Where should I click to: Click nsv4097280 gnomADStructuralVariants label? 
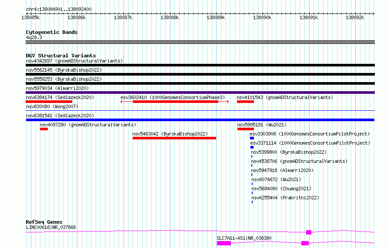pyautogui.click(x=88, y=125)
